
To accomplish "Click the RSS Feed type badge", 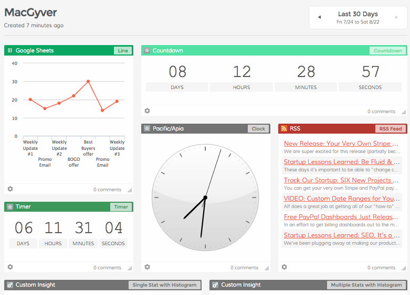I will (x=391, y=128).
